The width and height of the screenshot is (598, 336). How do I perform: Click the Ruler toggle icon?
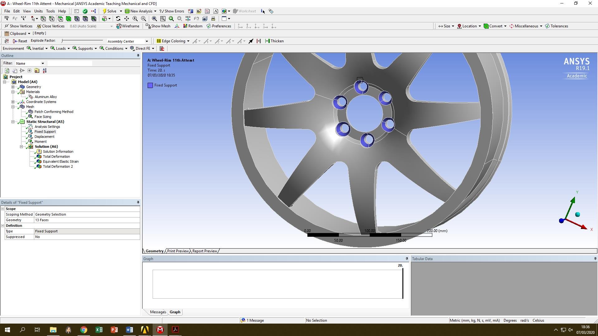coord(213,19)
